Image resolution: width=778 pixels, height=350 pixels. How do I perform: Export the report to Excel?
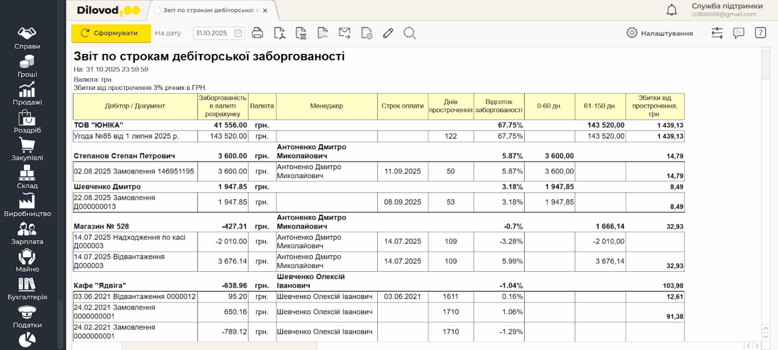pyautogui.click(x=301, y=34)
